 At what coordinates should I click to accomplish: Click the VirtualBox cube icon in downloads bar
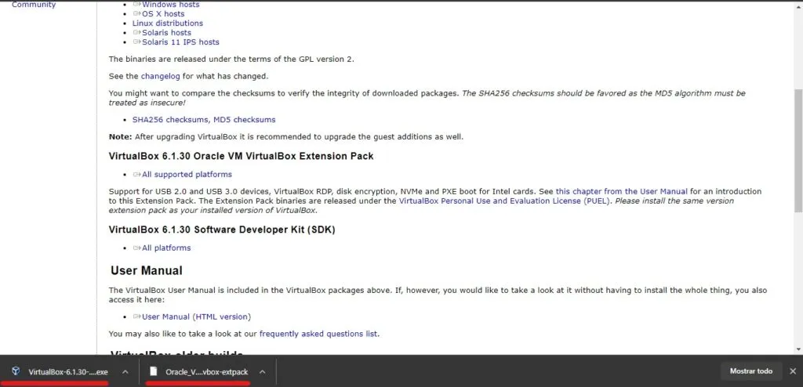pyautogui.click(x=16, y=371)
